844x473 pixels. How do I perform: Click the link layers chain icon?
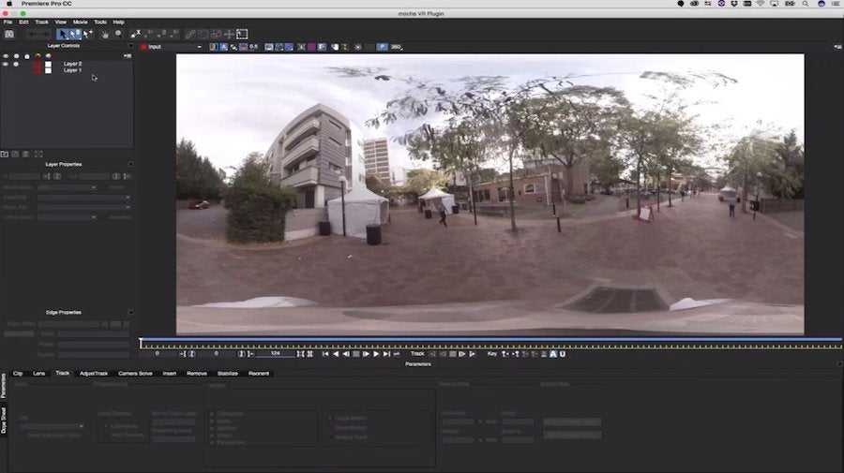point(190,34)
